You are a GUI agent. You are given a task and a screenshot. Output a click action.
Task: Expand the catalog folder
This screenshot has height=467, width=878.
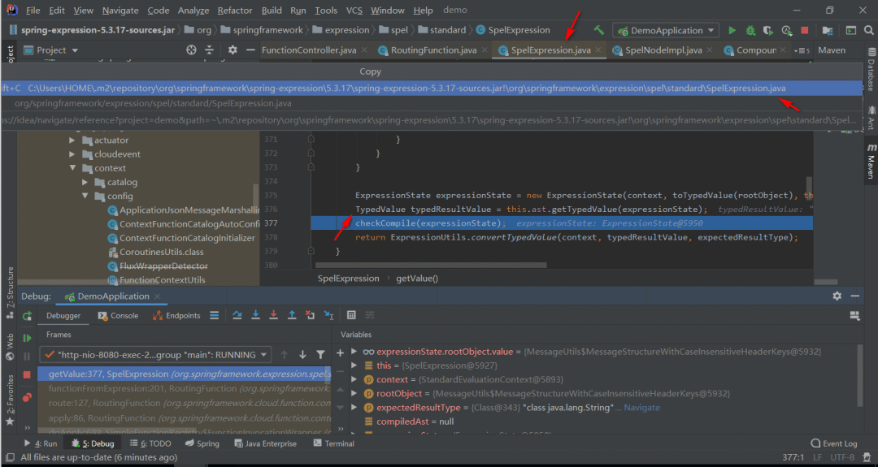tap(85, 182)
